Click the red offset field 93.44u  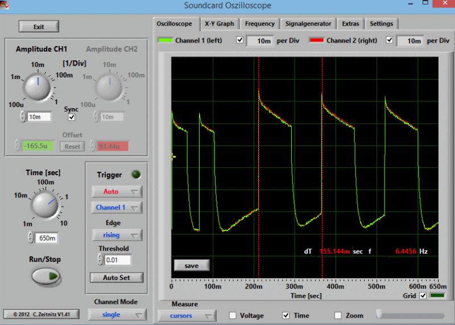(113, 146)
